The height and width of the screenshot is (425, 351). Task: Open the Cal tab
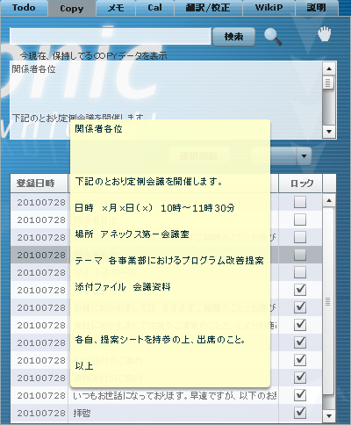click(154, 8)
